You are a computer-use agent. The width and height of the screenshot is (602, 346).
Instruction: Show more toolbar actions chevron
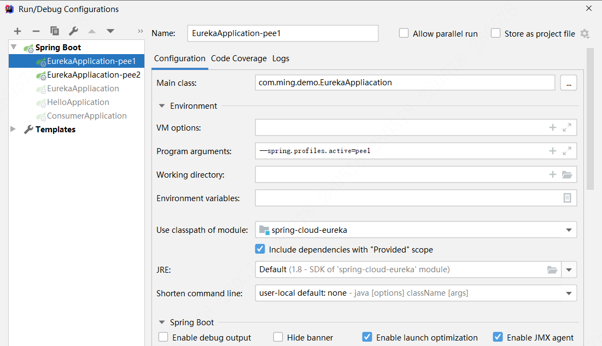tap(140, 31)
